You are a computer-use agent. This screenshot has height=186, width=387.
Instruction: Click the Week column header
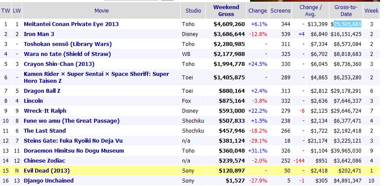pyautogui.click(x=371, y=10)
